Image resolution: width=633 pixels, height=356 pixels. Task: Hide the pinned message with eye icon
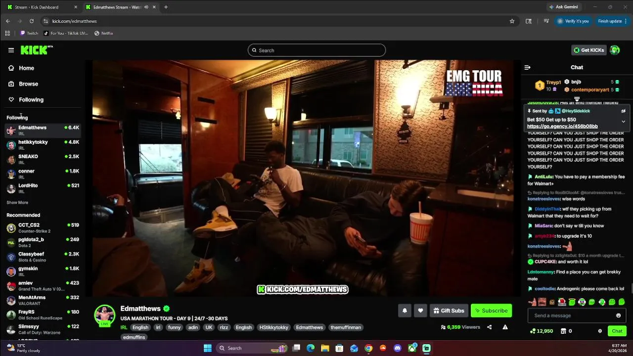(624, 111)
